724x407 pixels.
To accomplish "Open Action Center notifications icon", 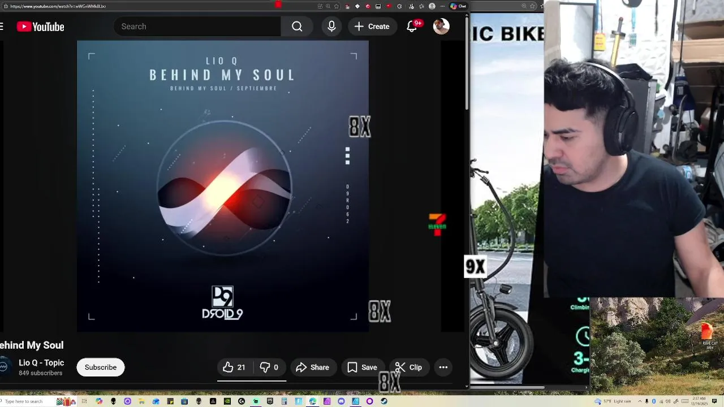I will pos(714,401).
